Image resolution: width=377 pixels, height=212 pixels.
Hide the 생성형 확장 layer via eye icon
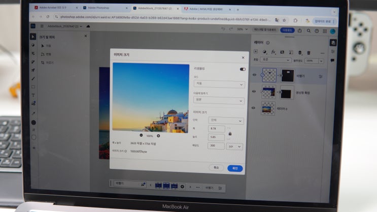[x=254, y=91]
